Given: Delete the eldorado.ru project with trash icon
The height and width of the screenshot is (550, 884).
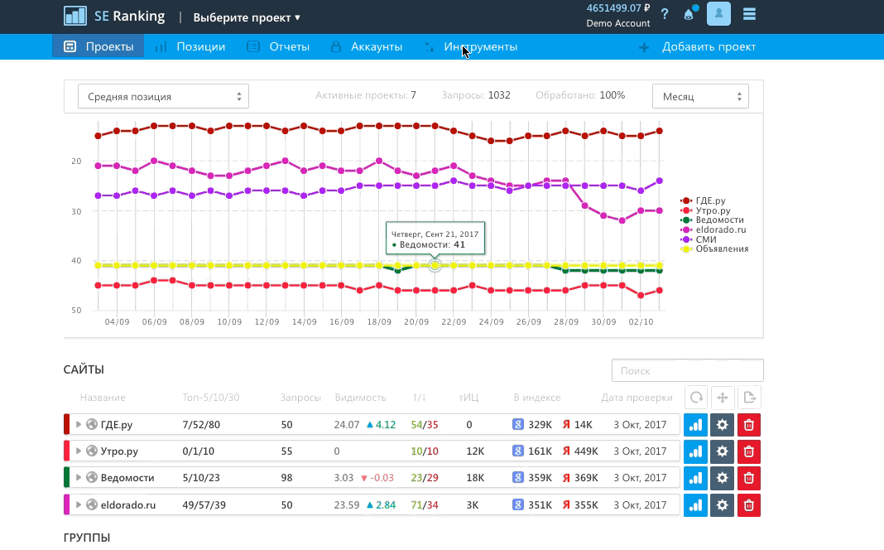Looking at the screenshot, I should coord(749,505).
